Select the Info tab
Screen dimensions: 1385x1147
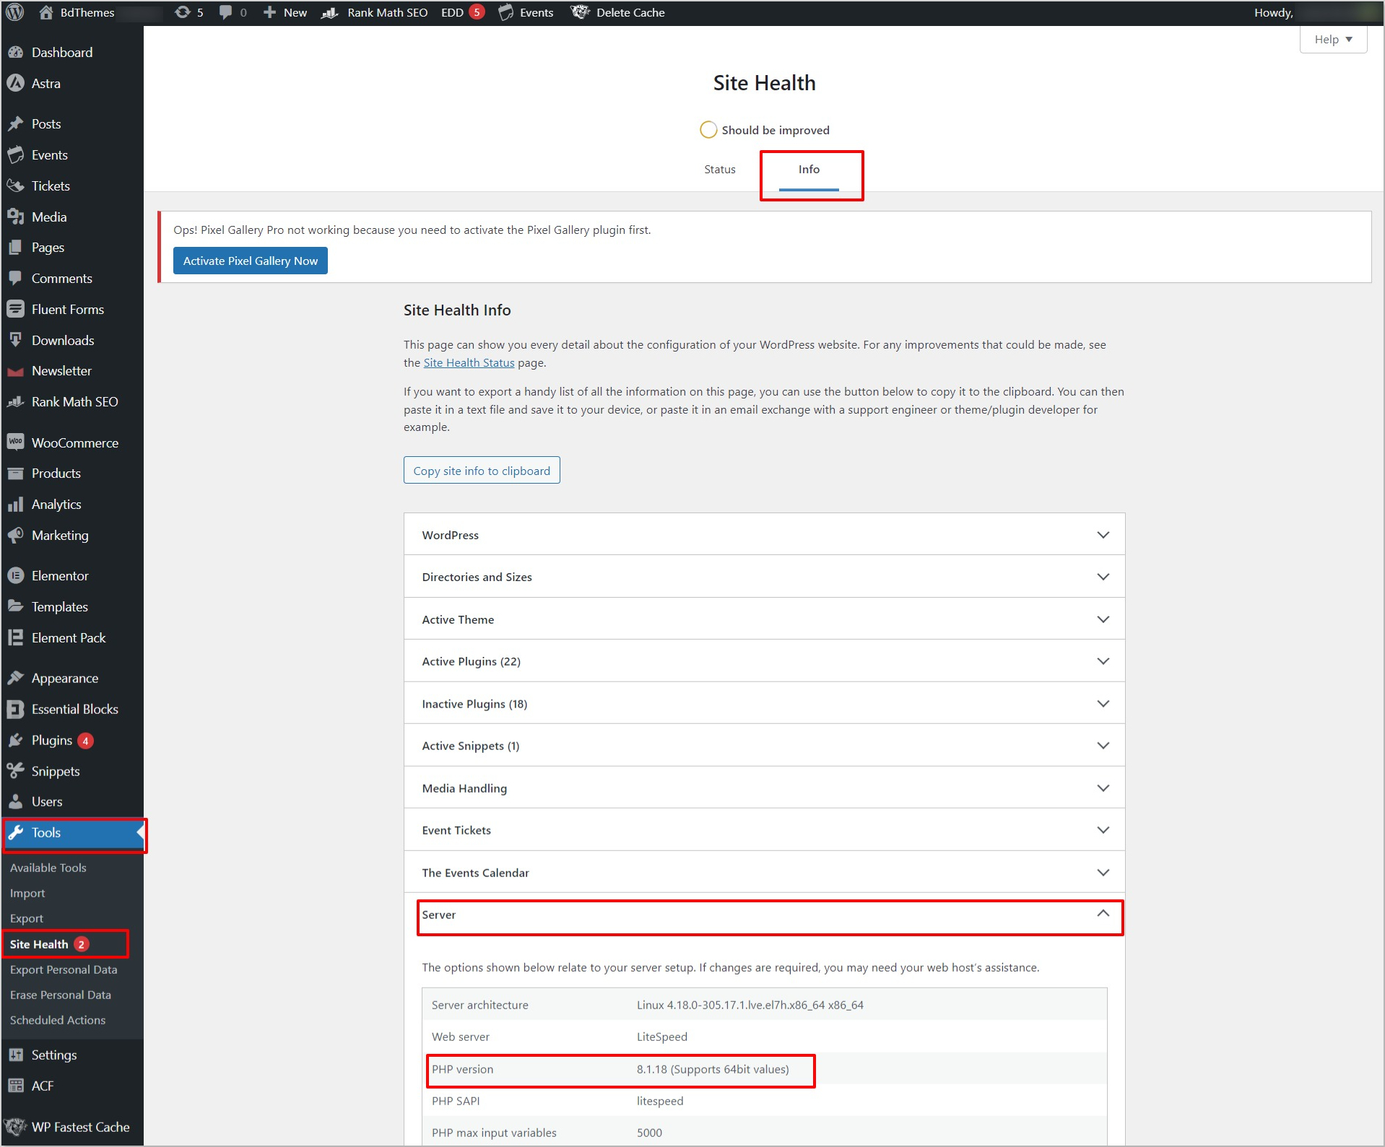click(x=808, y=170)
